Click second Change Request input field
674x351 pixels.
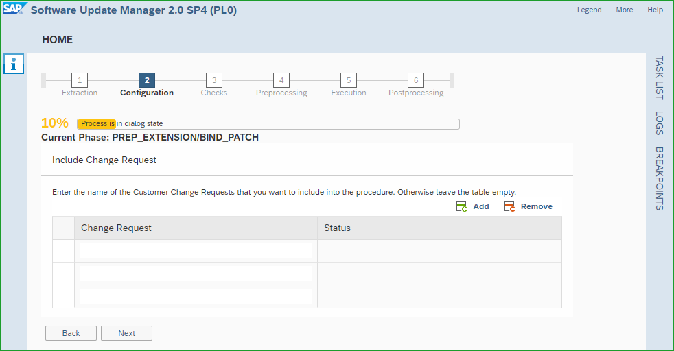pyautogui.click(x=196, y=274)
